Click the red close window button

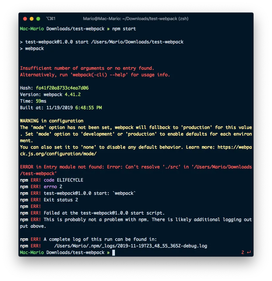pos(25,19)
